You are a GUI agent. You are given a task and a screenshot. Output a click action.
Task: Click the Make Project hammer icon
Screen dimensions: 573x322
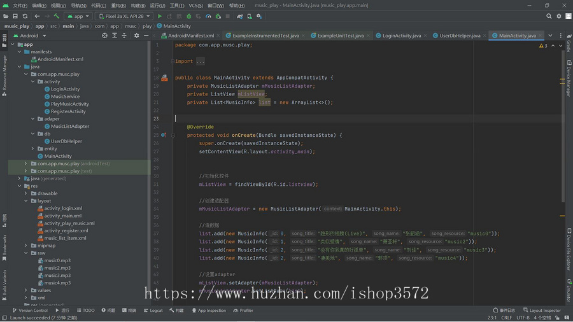[x=56, y=16]
